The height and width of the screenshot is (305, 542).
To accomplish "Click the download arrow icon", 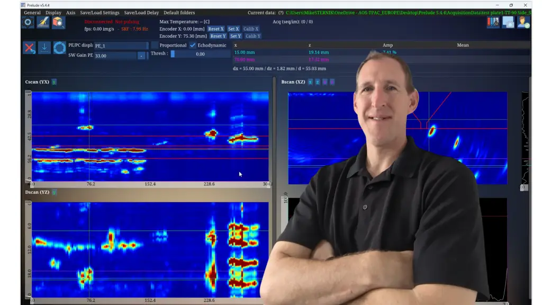I will (x=44, y=48).
